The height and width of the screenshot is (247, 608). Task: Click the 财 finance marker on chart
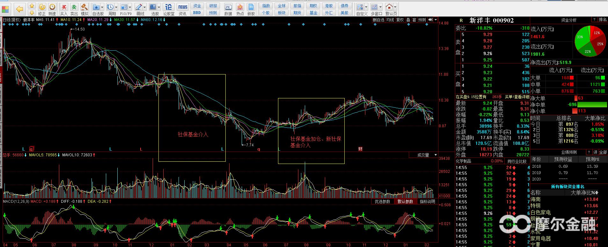click(x=360, y=149)
